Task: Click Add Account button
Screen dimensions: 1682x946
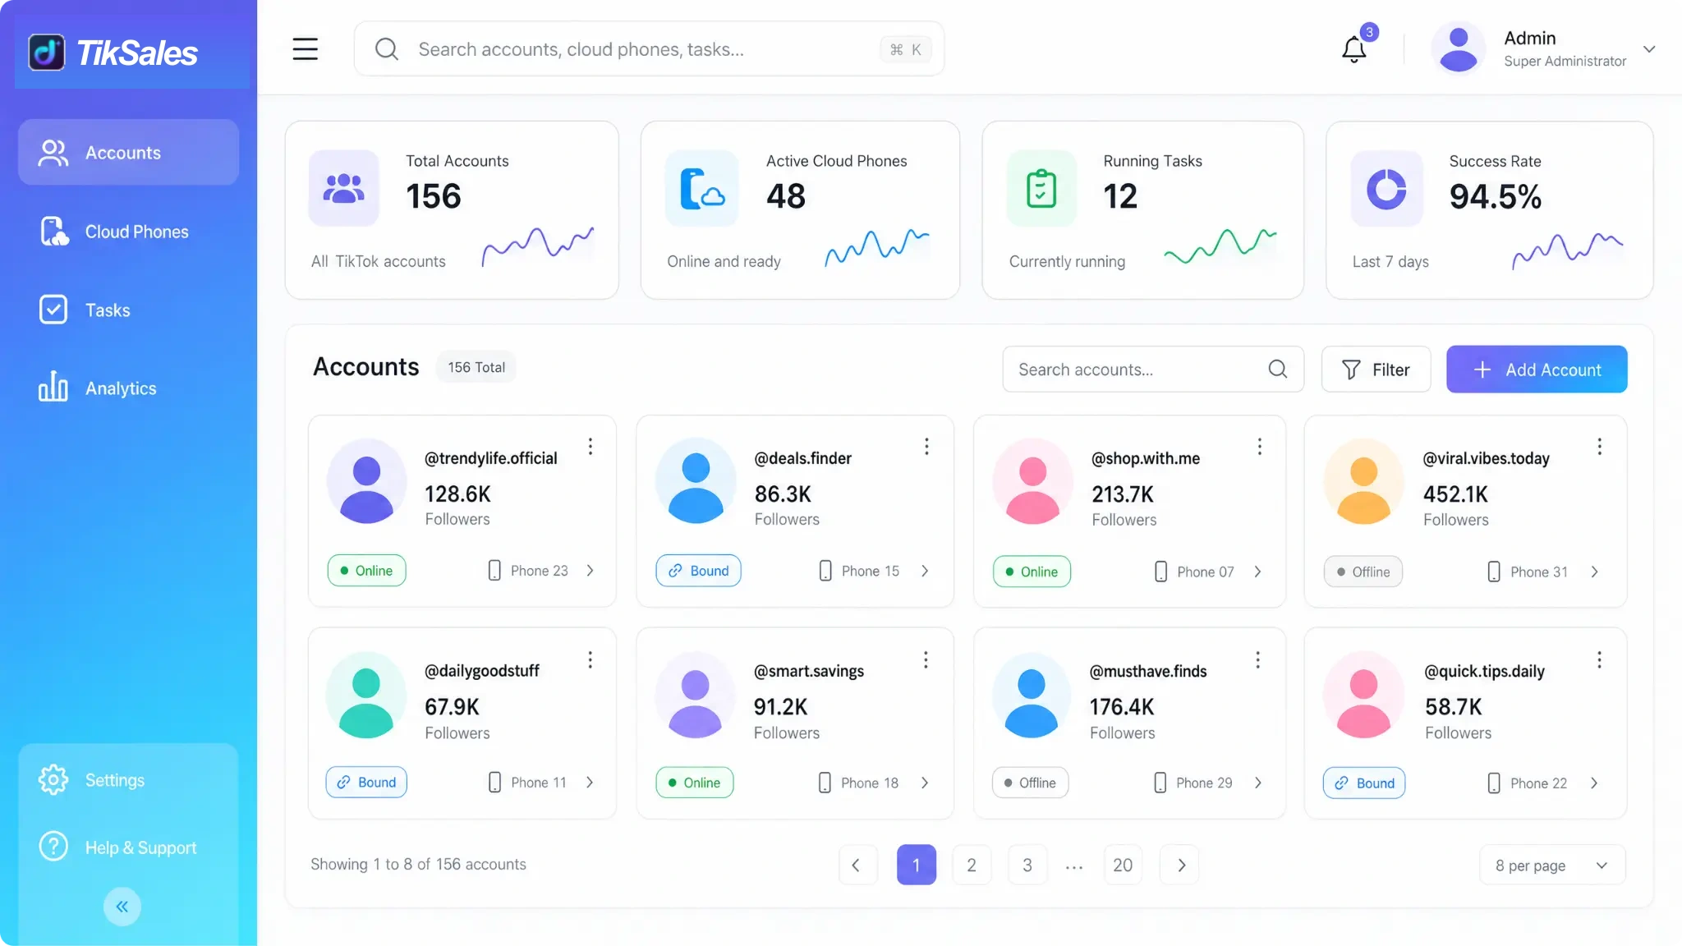Action: tap(1537, 370)
